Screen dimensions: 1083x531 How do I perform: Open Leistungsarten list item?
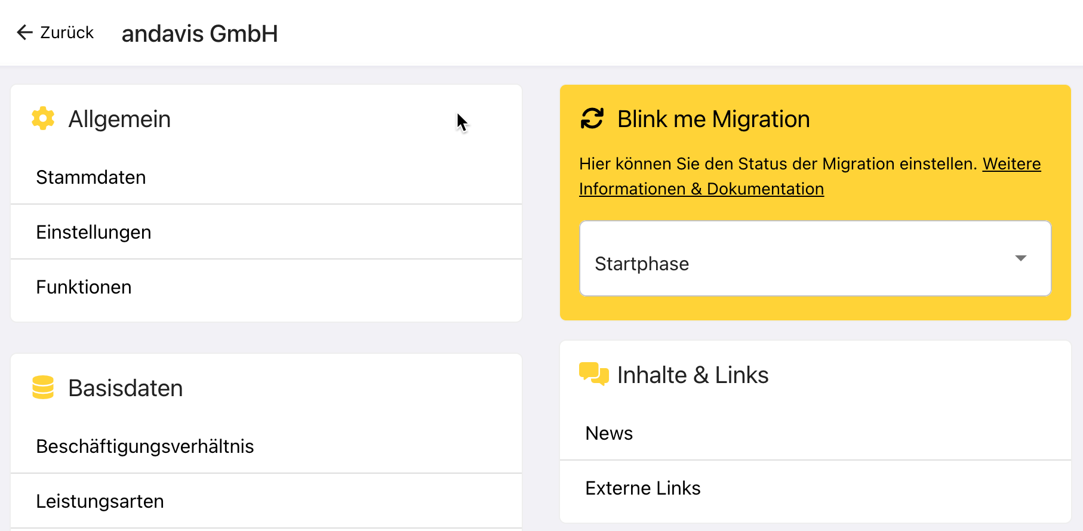[100, 501]
